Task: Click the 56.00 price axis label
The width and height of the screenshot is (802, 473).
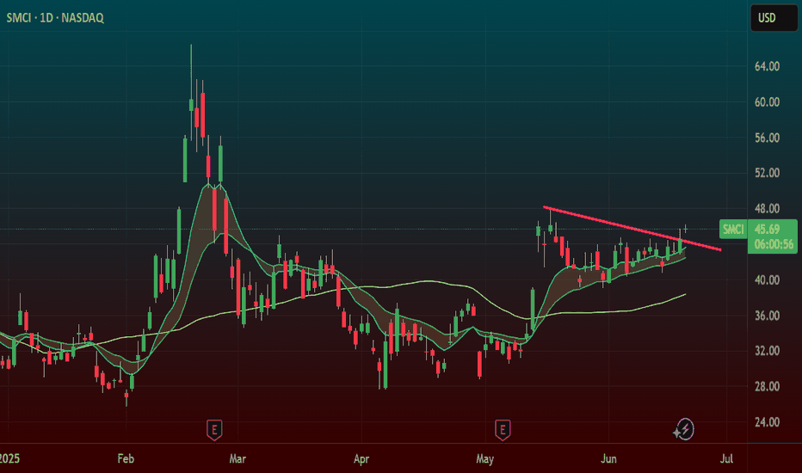Action: pyautogui.click(x=768, y=138)
